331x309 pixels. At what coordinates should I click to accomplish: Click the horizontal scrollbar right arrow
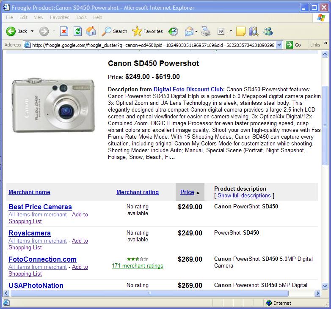[317, 293]
